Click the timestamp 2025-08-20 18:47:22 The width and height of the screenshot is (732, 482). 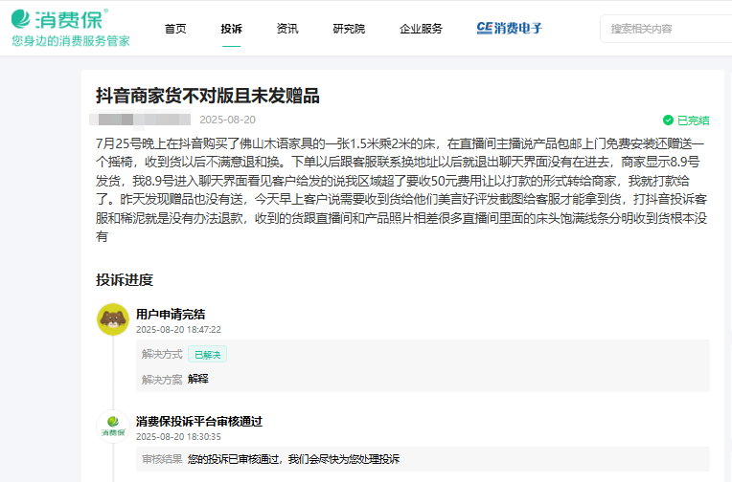click(x=178, y=330)
